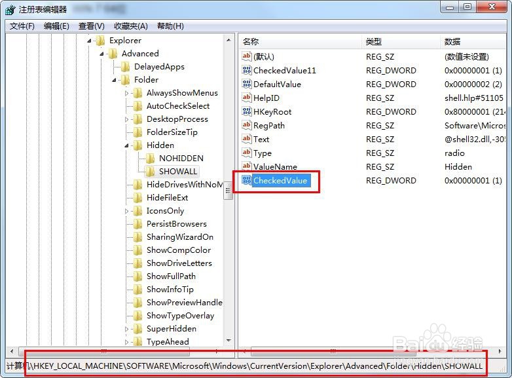Click the ShowFullPath folder icon

click(137, 276)
